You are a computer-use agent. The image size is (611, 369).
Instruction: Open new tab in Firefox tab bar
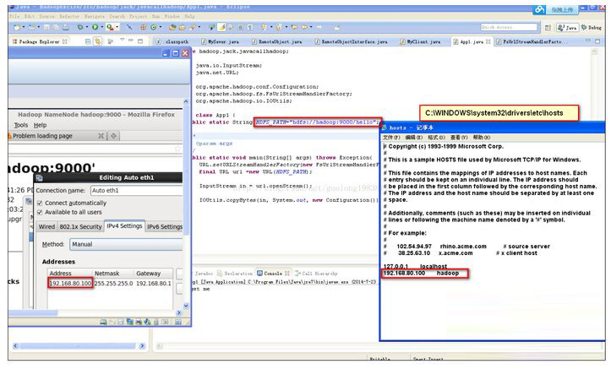113,136
